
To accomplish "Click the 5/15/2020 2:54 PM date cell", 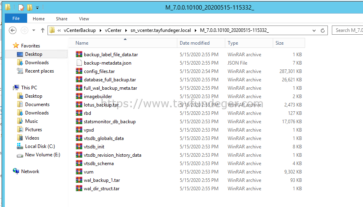I will coord(199,71).
